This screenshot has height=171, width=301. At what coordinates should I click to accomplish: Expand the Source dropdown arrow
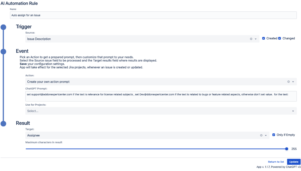[256, 39]
